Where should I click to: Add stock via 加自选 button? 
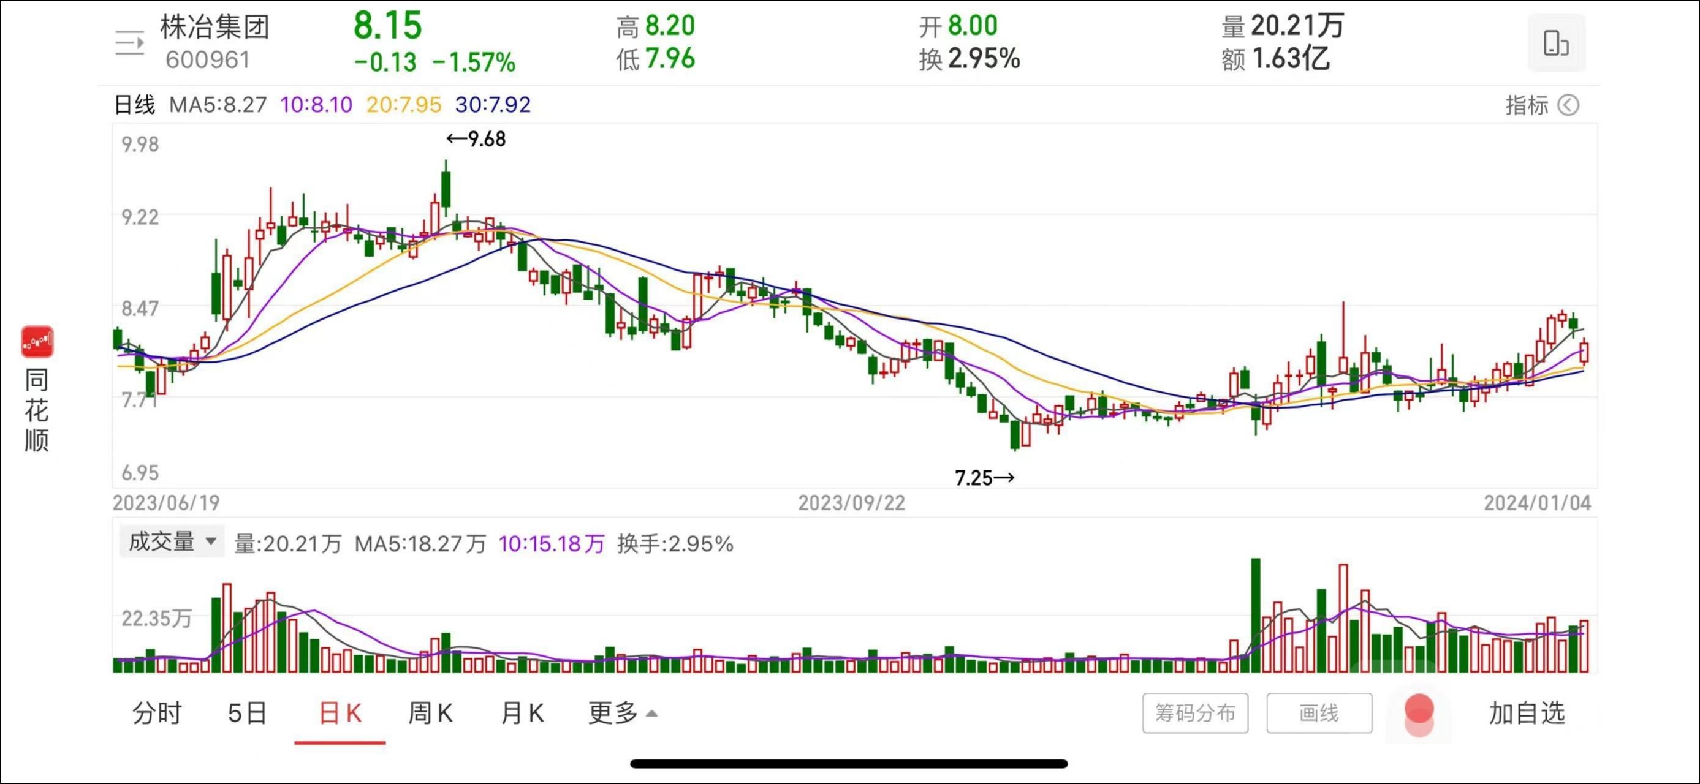coord(1526,713)
